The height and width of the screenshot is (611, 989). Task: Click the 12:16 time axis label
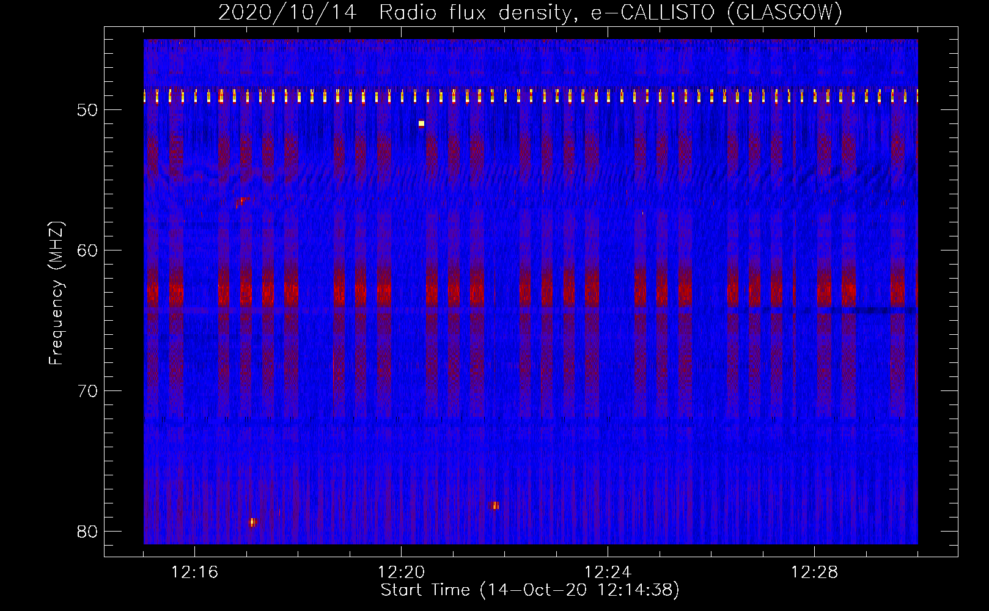pyautogui.click(x=194, y=573)
